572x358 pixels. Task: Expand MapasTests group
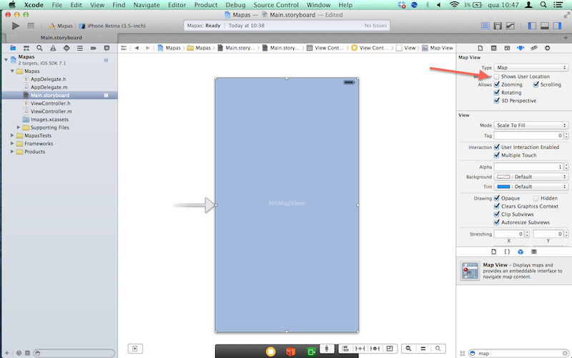tap(12, 135)
